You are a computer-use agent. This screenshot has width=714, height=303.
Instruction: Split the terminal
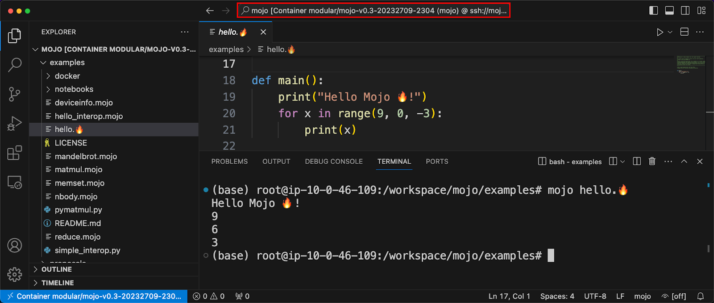(613, 162)
